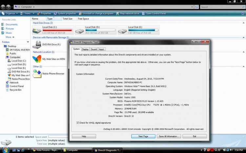Image resolution: width=246 pixels, height=153 pixels.
Task: Switch to the Input tab
Action: [x=101, y=49]
